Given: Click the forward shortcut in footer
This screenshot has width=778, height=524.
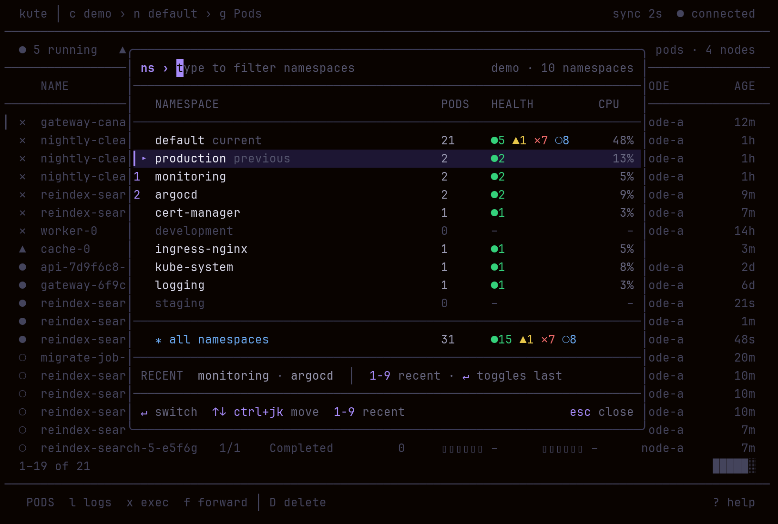Looking at the screenshot, I should click(x=215, y=503).
